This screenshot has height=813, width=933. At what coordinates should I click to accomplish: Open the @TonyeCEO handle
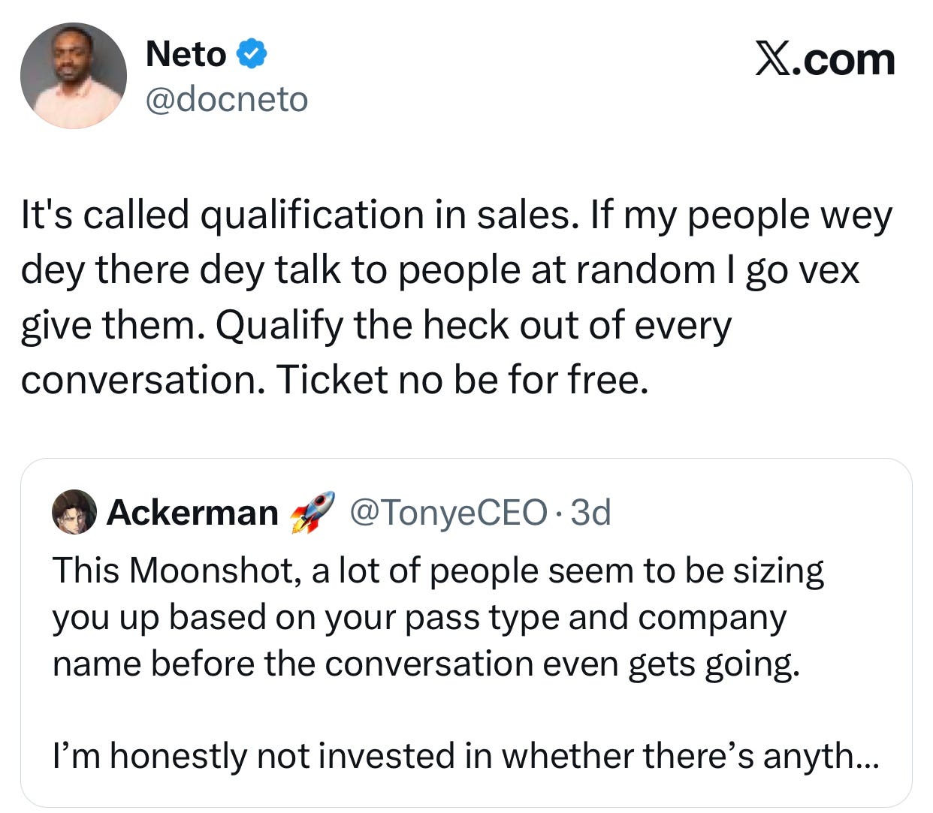(x=448, y=513)
